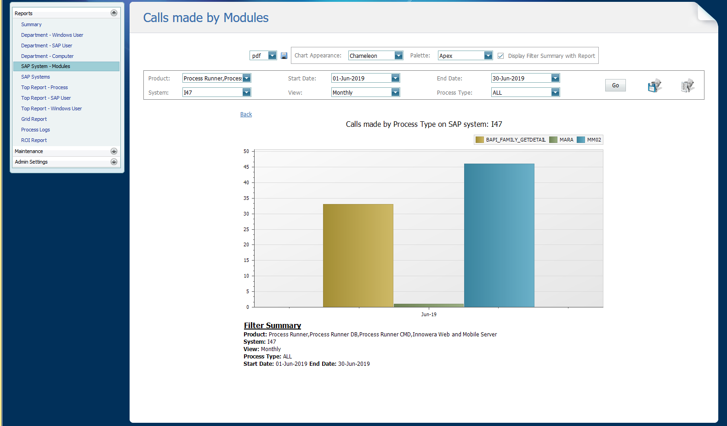Open Top Report - SAP User
Viewport: 727px width, 426px height.
click(46, 98)
